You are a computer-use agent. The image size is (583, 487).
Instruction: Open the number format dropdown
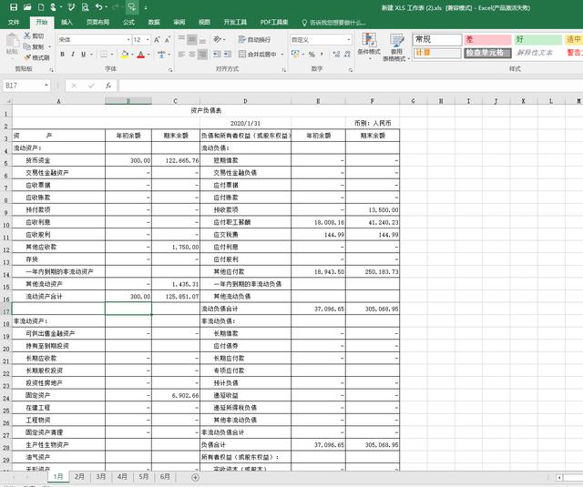(x=349, y=40)
